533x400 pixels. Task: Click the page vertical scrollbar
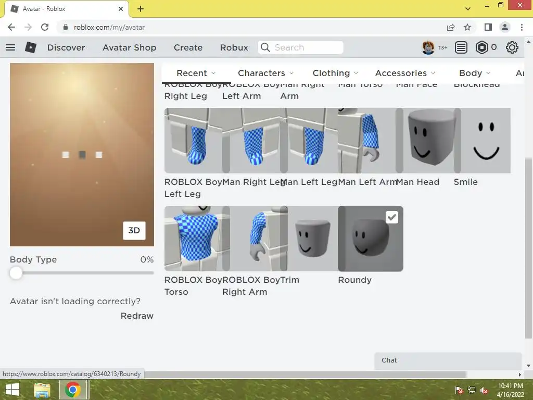pos(528,248)
